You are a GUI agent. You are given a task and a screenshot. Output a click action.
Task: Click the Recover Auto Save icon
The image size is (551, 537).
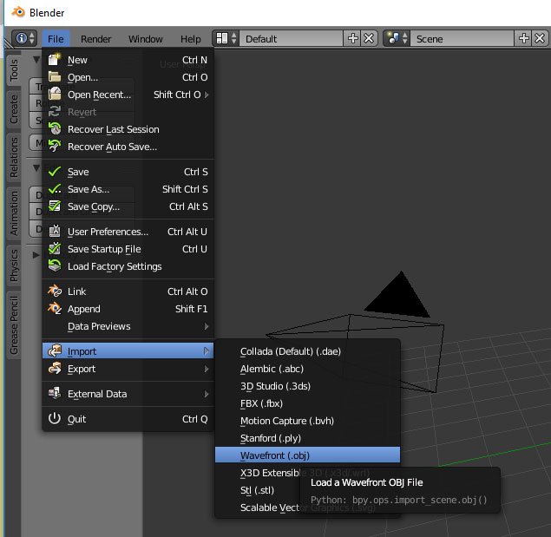(x=55, y=147)
